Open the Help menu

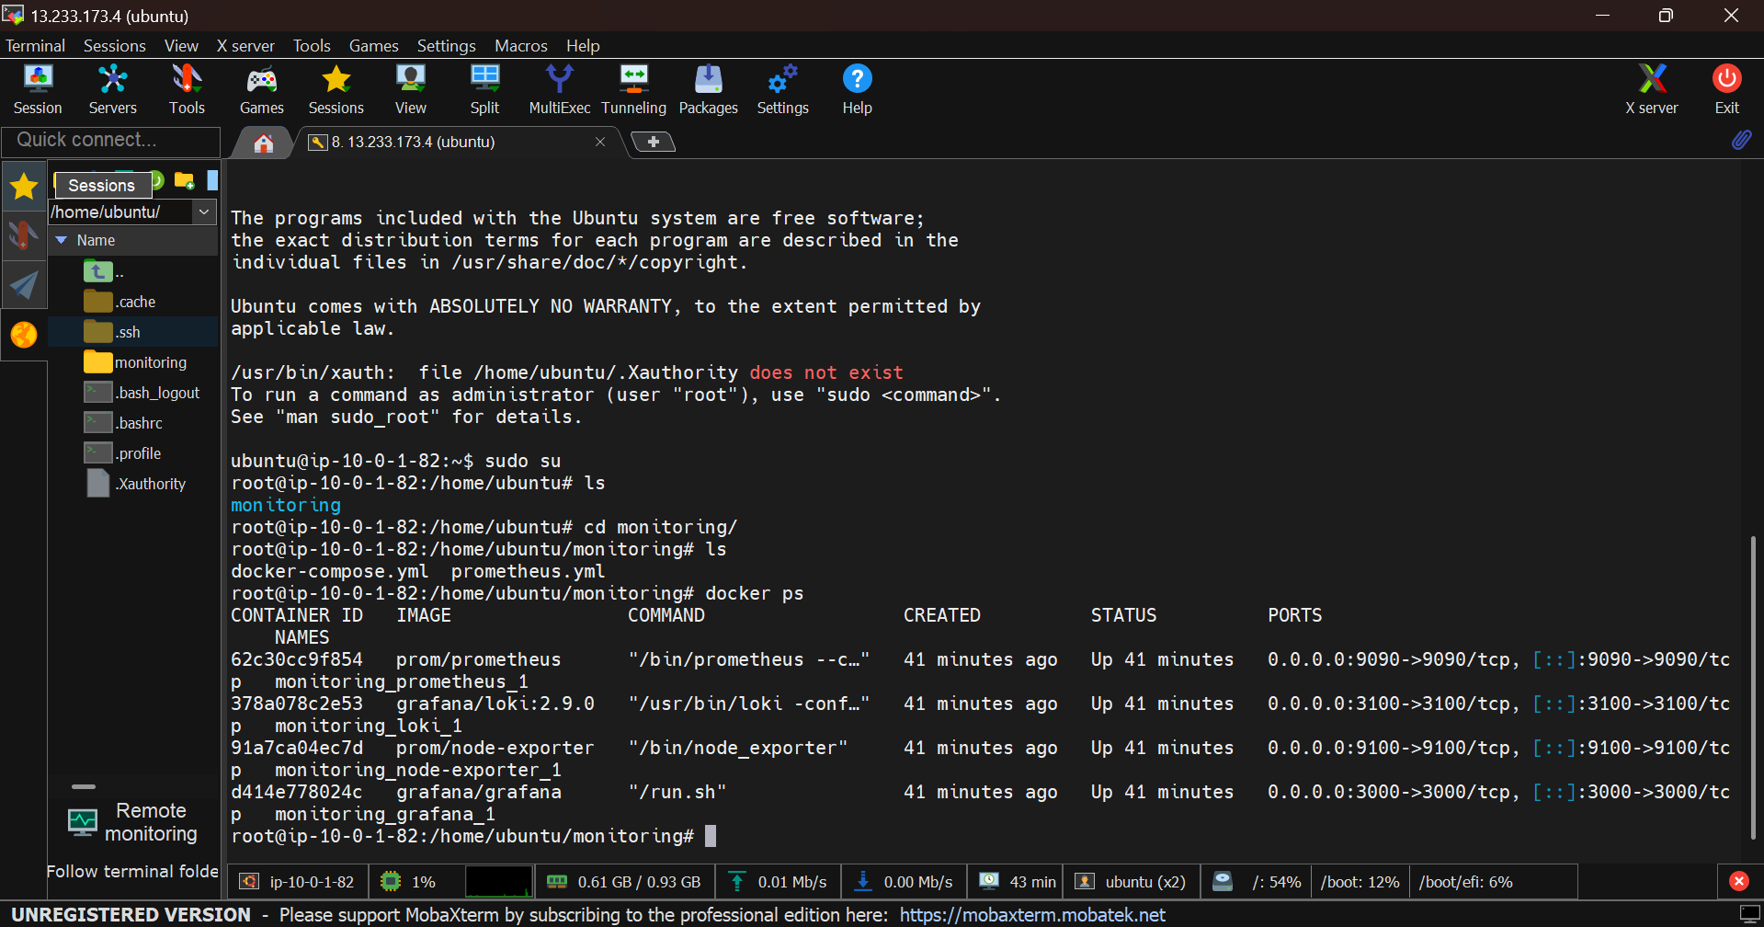(583, 45)
